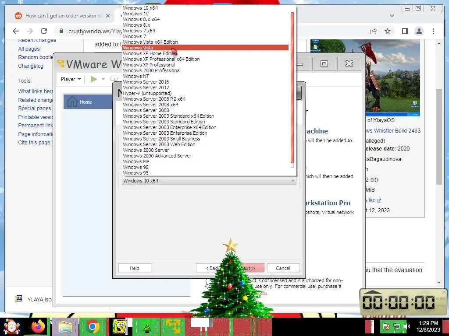Select Windows Server 2008 R2 x64

205,99
